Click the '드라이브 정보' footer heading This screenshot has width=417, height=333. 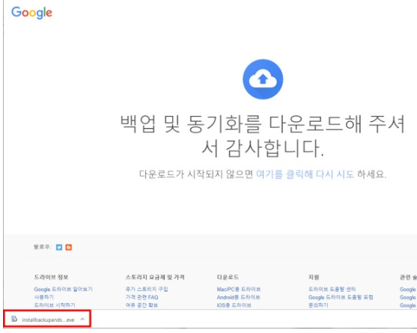pos(51,277)
